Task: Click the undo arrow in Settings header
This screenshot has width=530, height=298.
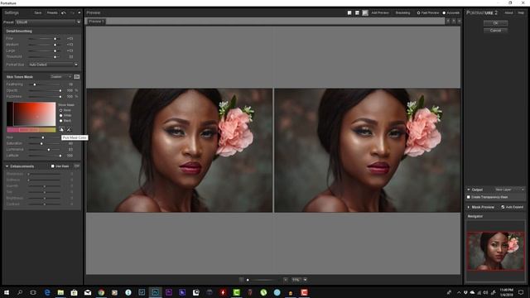Action: pos(64,13)
